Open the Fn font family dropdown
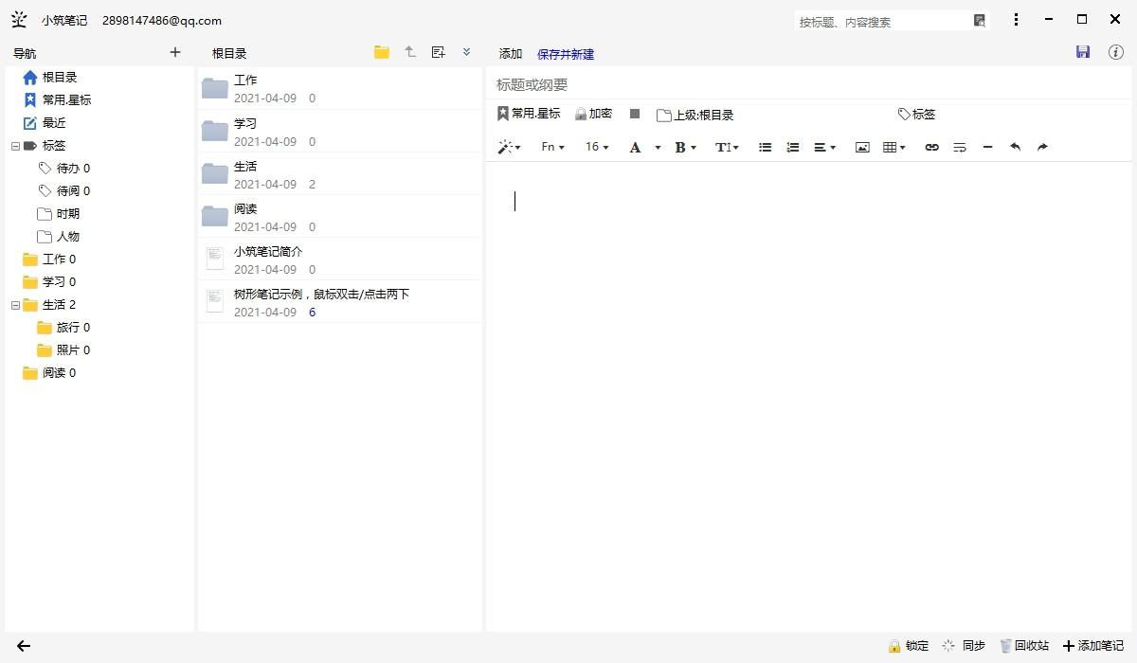Viewport: 1137px width, 663px height. 552,147
